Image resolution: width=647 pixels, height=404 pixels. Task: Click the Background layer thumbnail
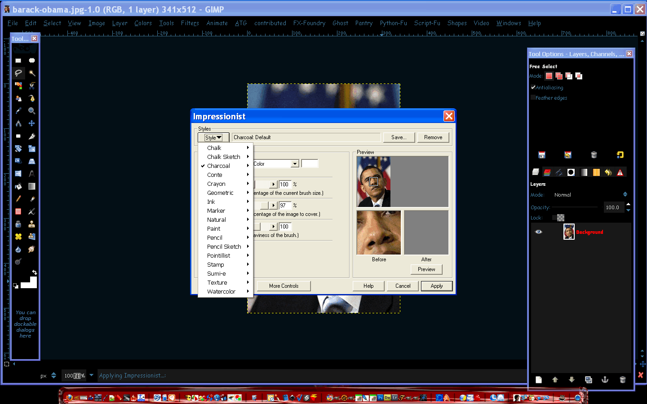[569, 232]
